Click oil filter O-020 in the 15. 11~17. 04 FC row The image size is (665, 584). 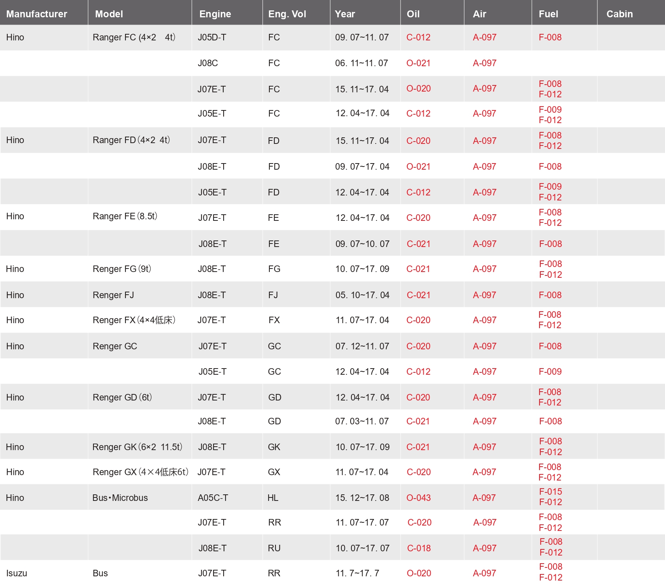(x=418, y=88)
